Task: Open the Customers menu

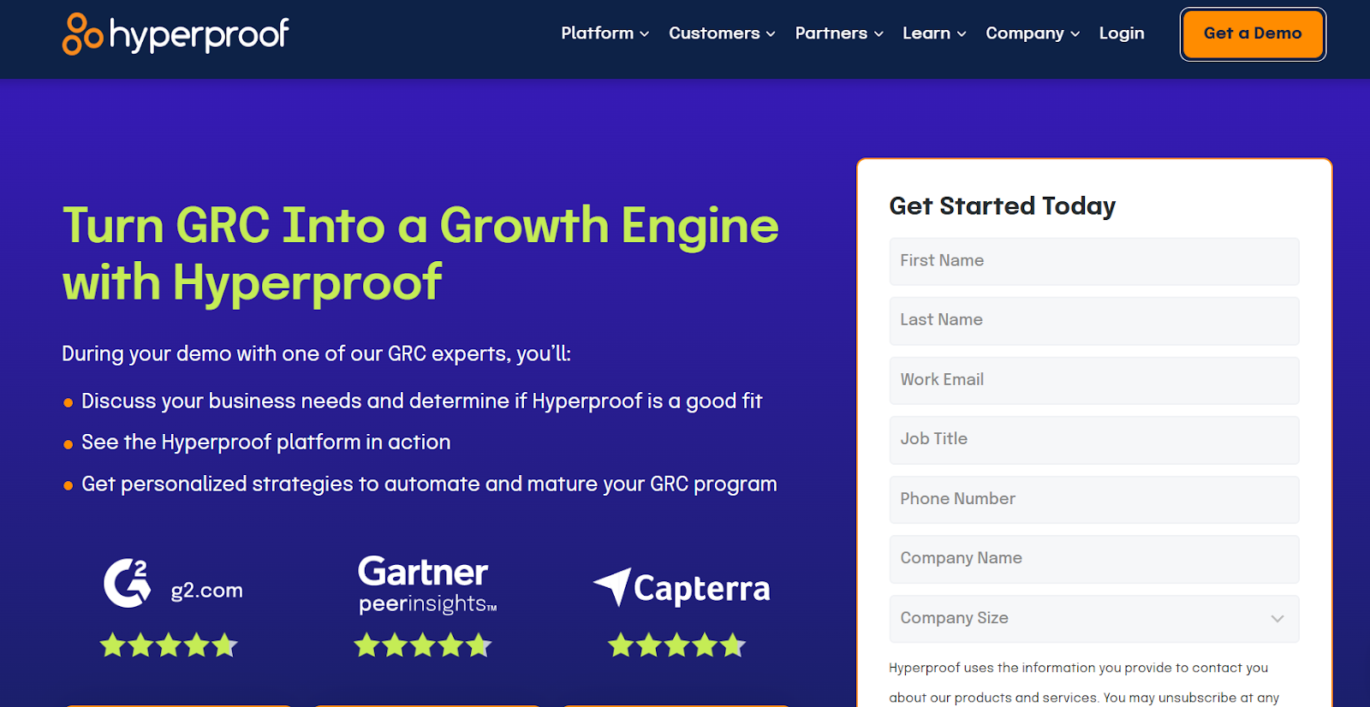Action: 722,33
